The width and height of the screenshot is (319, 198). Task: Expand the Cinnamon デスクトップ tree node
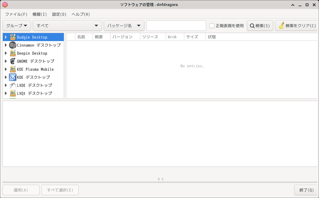pyautogui.click(x=6, y=45)
